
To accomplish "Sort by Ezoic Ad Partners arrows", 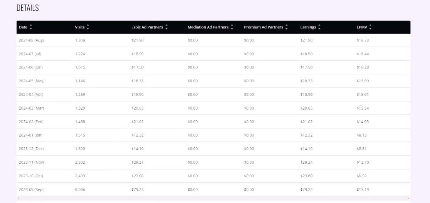I will 166,27.
